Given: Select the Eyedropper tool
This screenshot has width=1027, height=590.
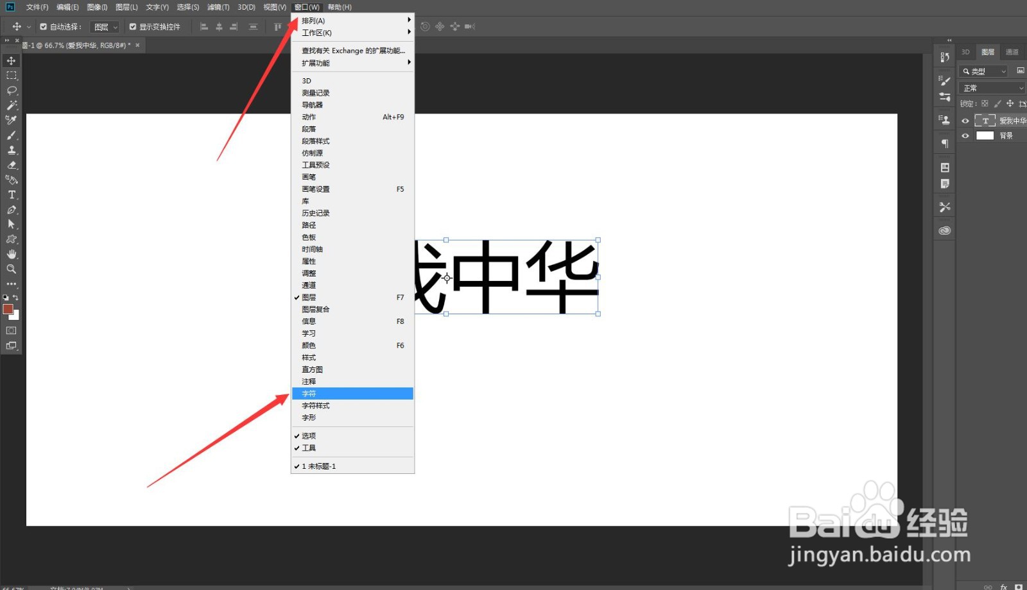Looking at the screenshot, I should 11,120.
